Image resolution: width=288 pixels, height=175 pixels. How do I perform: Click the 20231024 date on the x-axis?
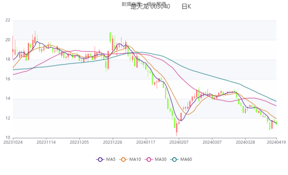click(13, 142)
